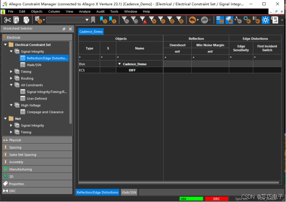The height and width of the screenshot is (202, 286).
Task: Toggle the selection box visibility icon
Action: coord(247,20)
